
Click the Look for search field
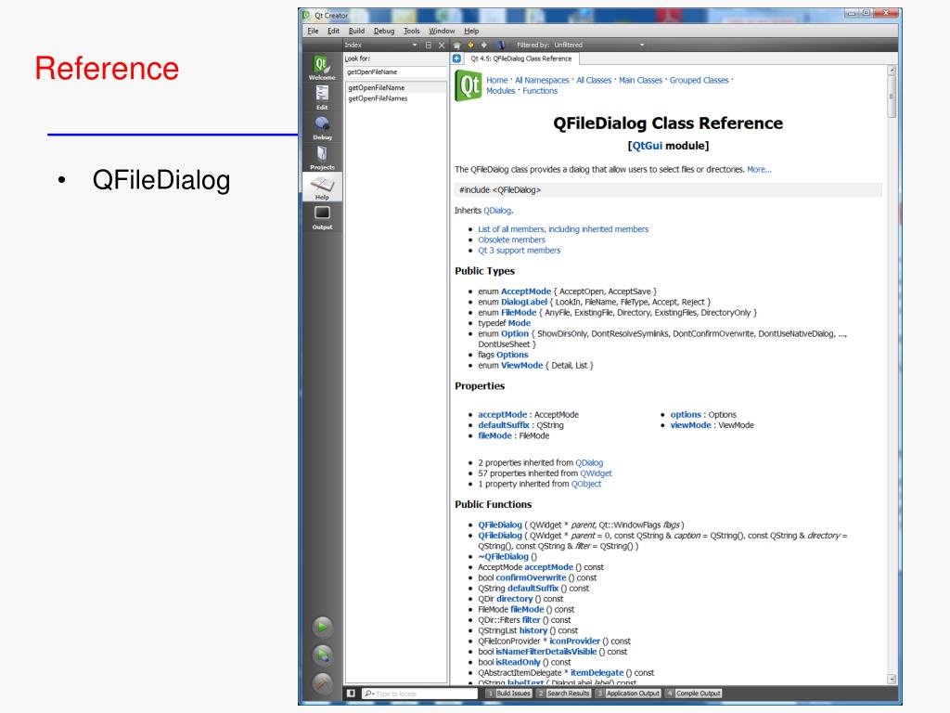point(395,72)
